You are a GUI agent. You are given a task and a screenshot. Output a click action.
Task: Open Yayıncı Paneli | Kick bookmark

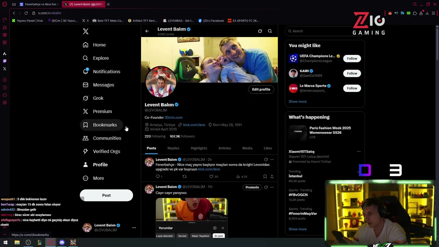pyautogui.click(x=27, y=21)
